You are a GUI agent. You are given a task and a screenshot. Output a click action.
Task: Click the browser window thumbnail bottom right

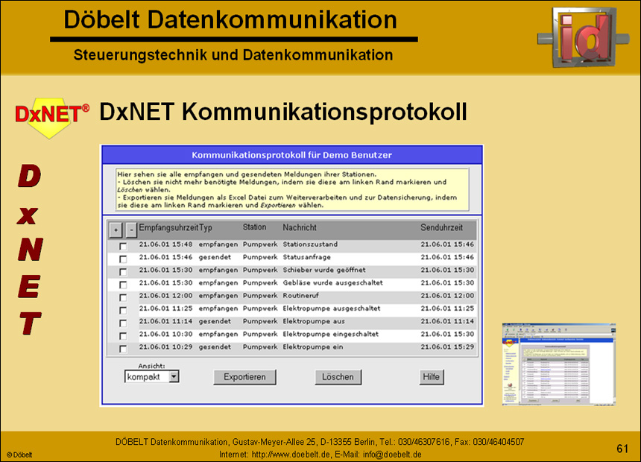point(558,364)
